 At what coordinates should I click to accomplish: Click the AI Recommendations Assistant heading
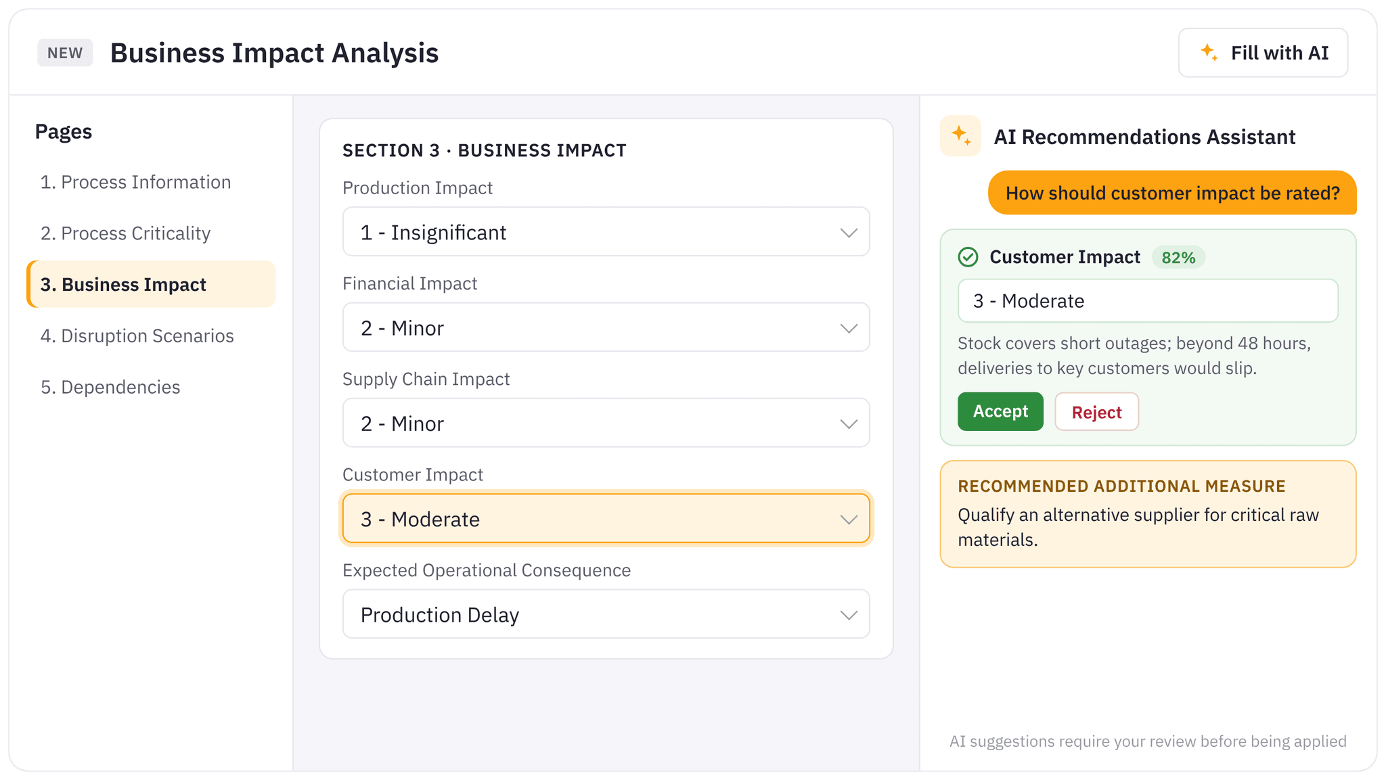pos(1144,137)
